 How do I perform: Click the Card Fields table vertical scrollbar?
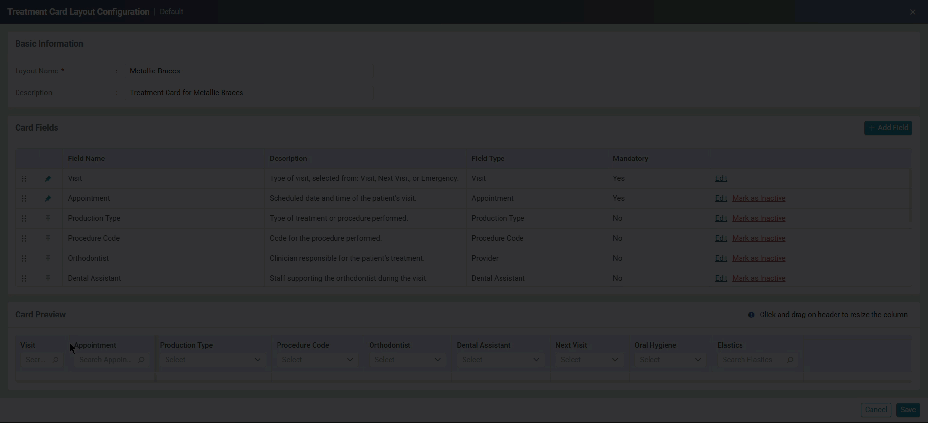[x=910, y=195]
